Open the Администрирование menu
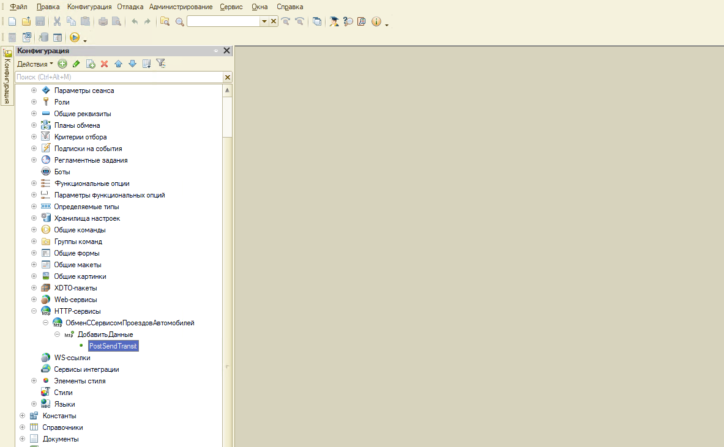Viewport: 724px width, 447px height. (181, 7)
